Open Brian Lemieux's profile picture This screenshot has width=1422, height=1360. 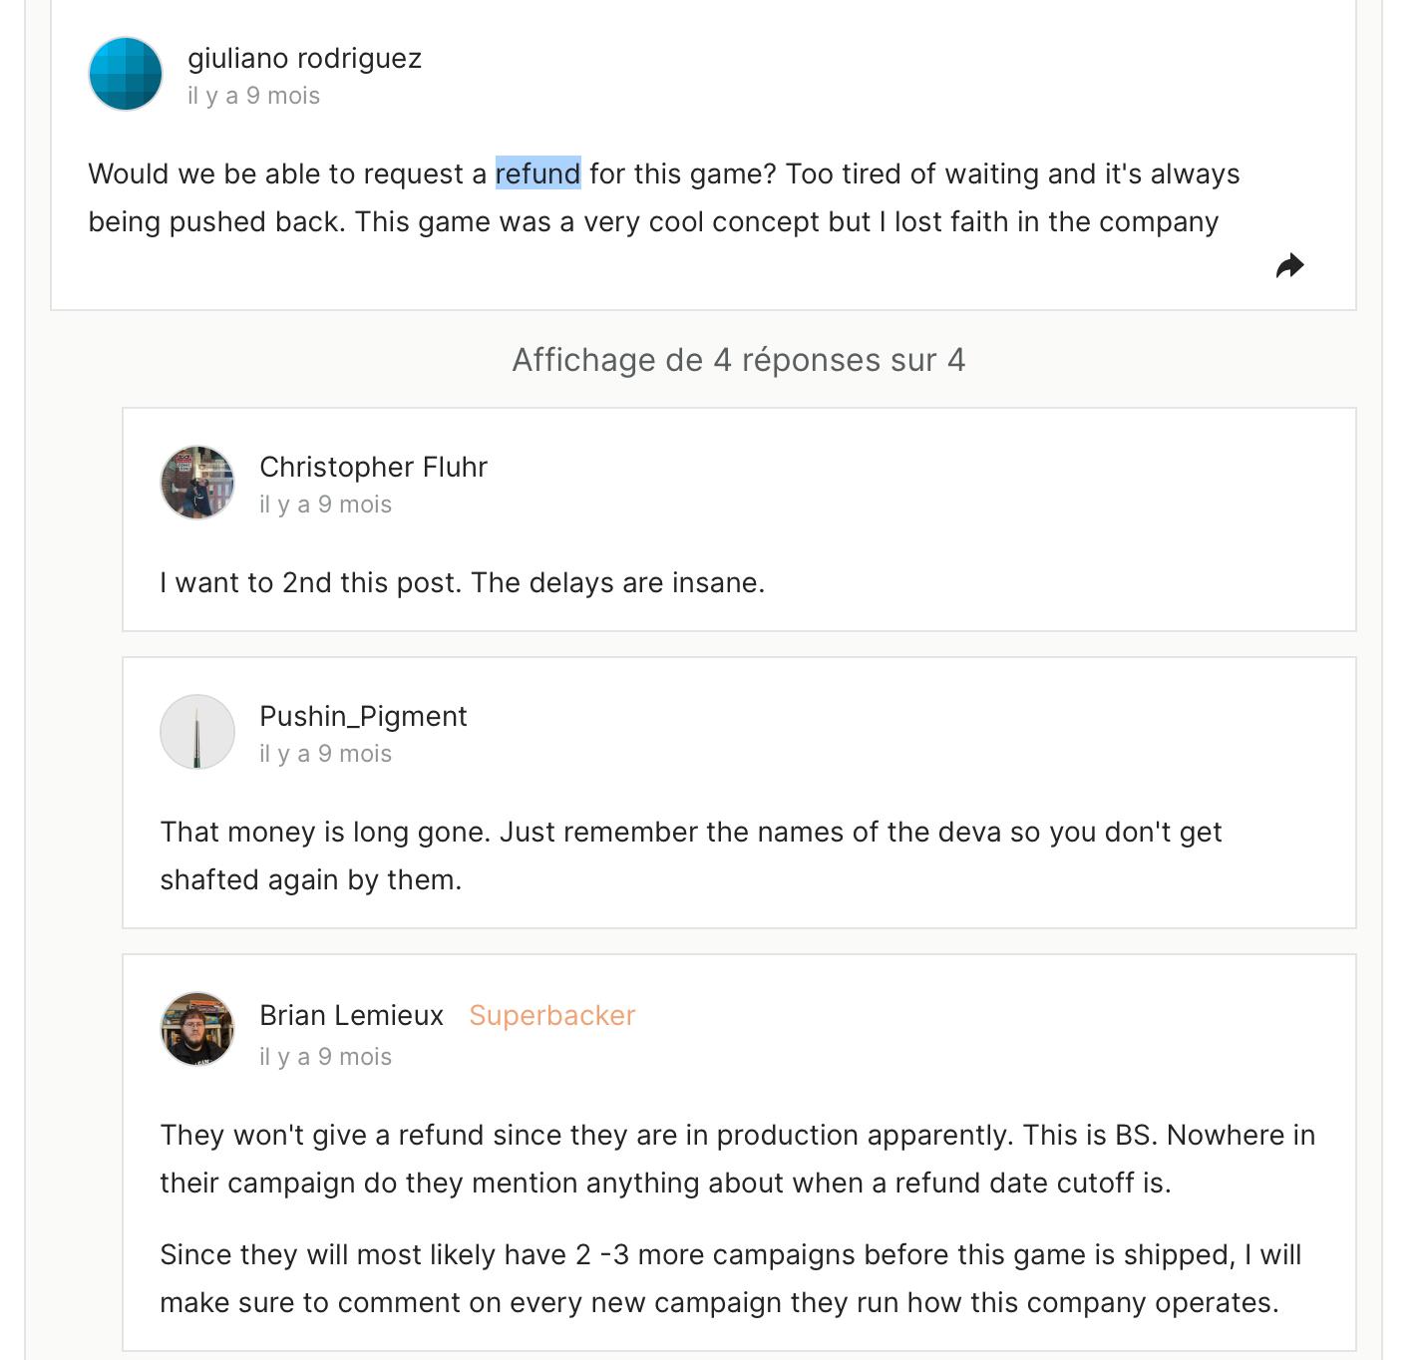point(197,1029)
